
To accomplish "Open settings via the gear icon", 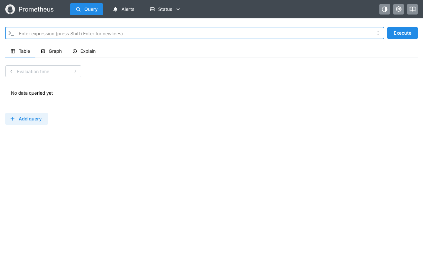I will (x=399, y=9).
